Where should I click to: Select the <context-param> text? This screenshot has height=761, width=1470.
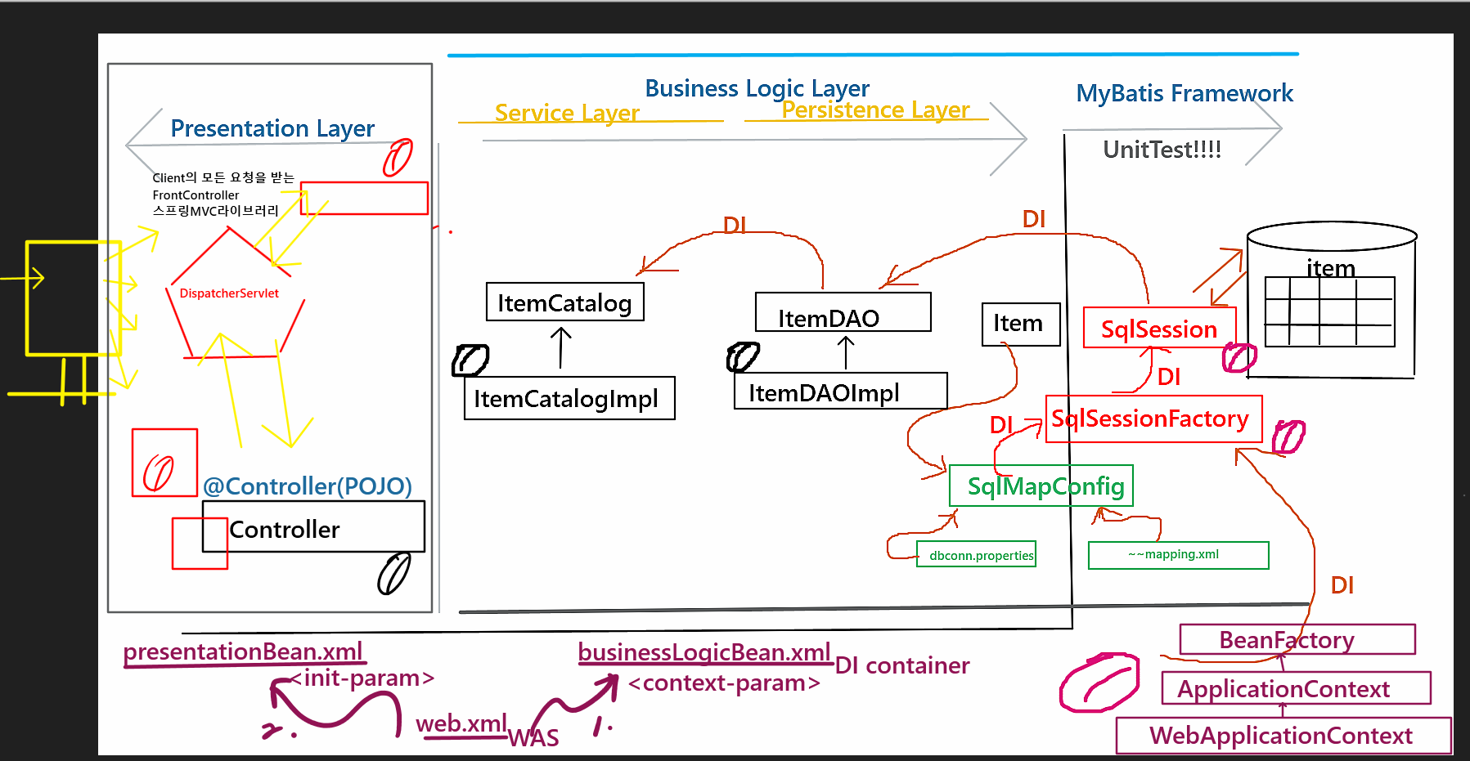coord(724,683)
